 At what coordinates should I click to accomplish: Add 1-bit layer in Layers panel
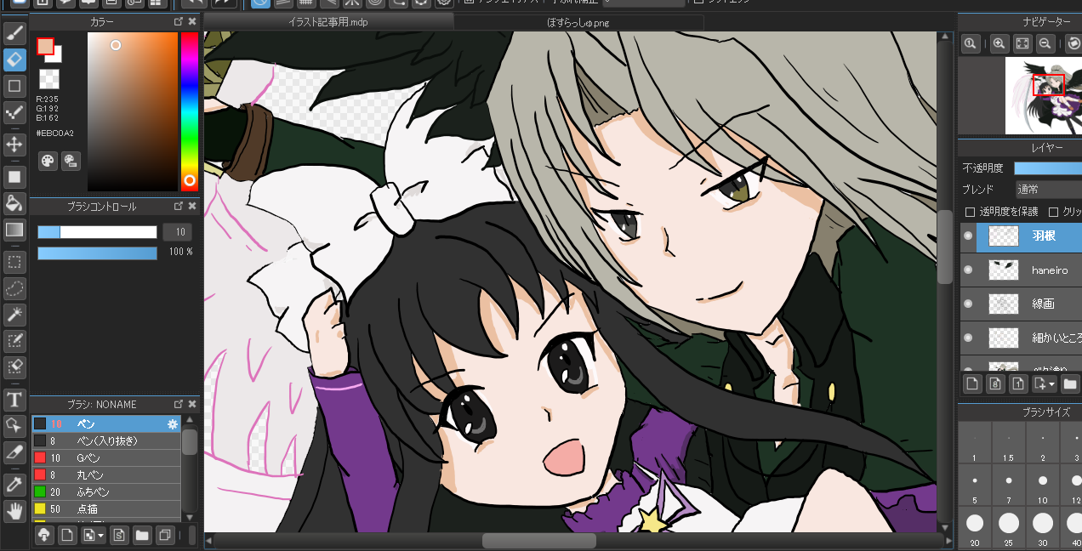coord(1018,383)
